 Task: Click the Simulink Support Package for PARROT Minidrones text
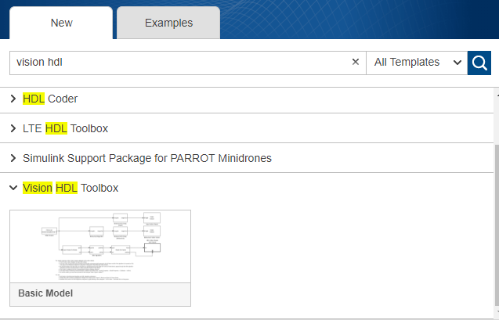click(x=147, y=158)
